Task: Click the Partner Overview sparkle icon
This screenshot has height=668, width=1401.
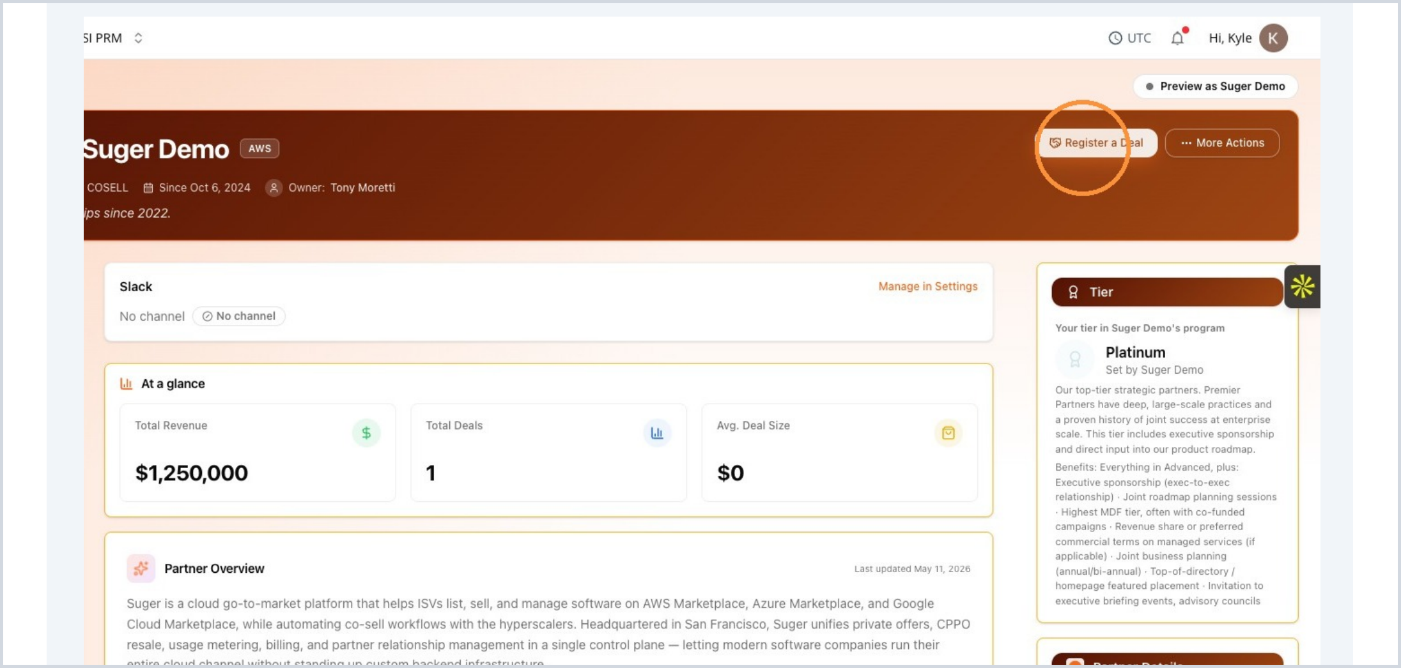Action: [x=141, y=568]
